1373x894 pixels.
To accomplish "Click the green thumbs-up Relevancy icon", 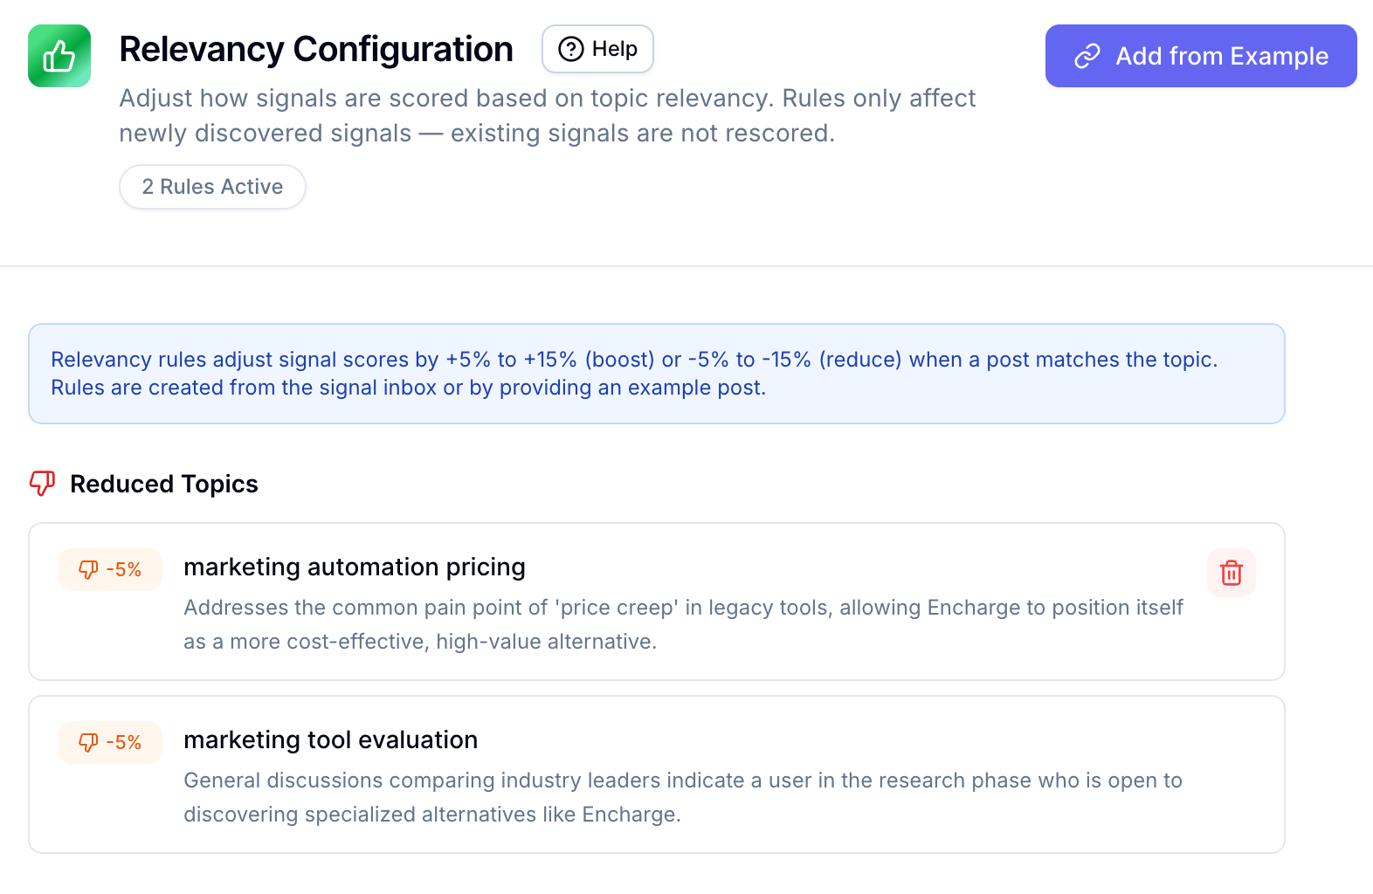I will click(59, 56).
